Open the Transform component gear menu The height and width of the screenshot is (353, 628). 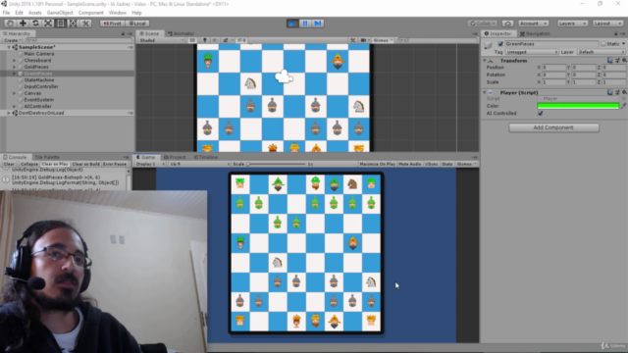(624, 61)
